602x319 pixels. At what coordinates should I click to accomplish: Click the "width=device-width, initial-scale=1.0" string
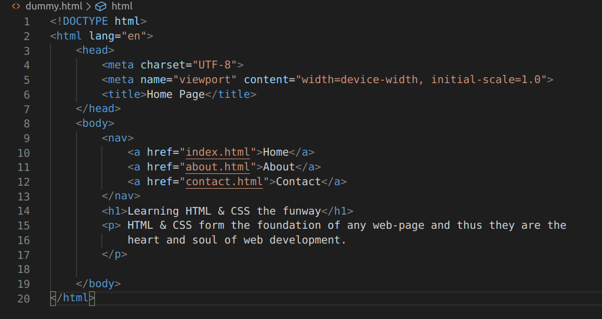coord(421,79)
